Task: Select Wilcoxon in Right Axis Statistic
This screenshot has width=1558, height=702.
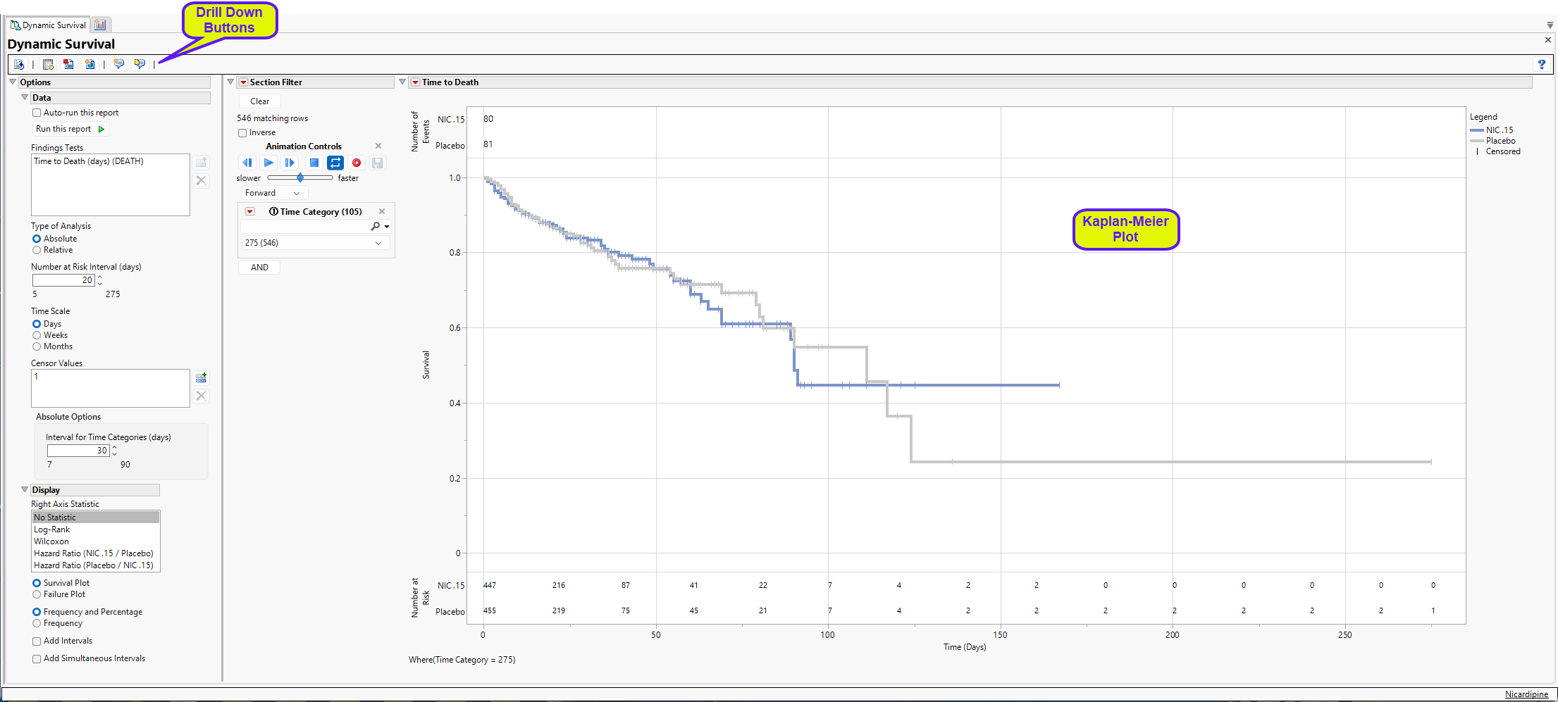Action: click(x=96, y=541)
